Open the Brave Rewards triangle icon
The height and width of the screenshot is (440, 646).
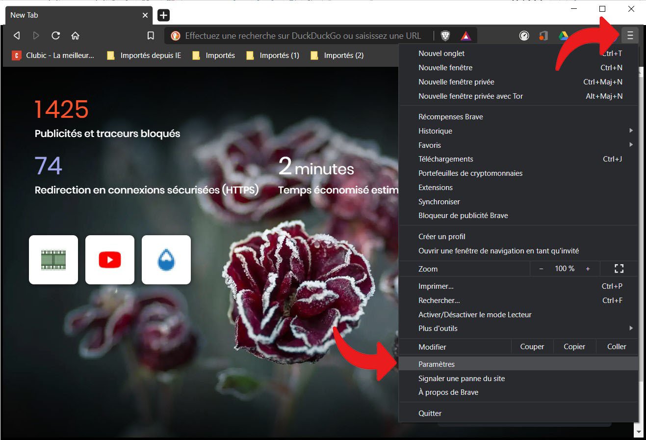(x=465, y=36)
